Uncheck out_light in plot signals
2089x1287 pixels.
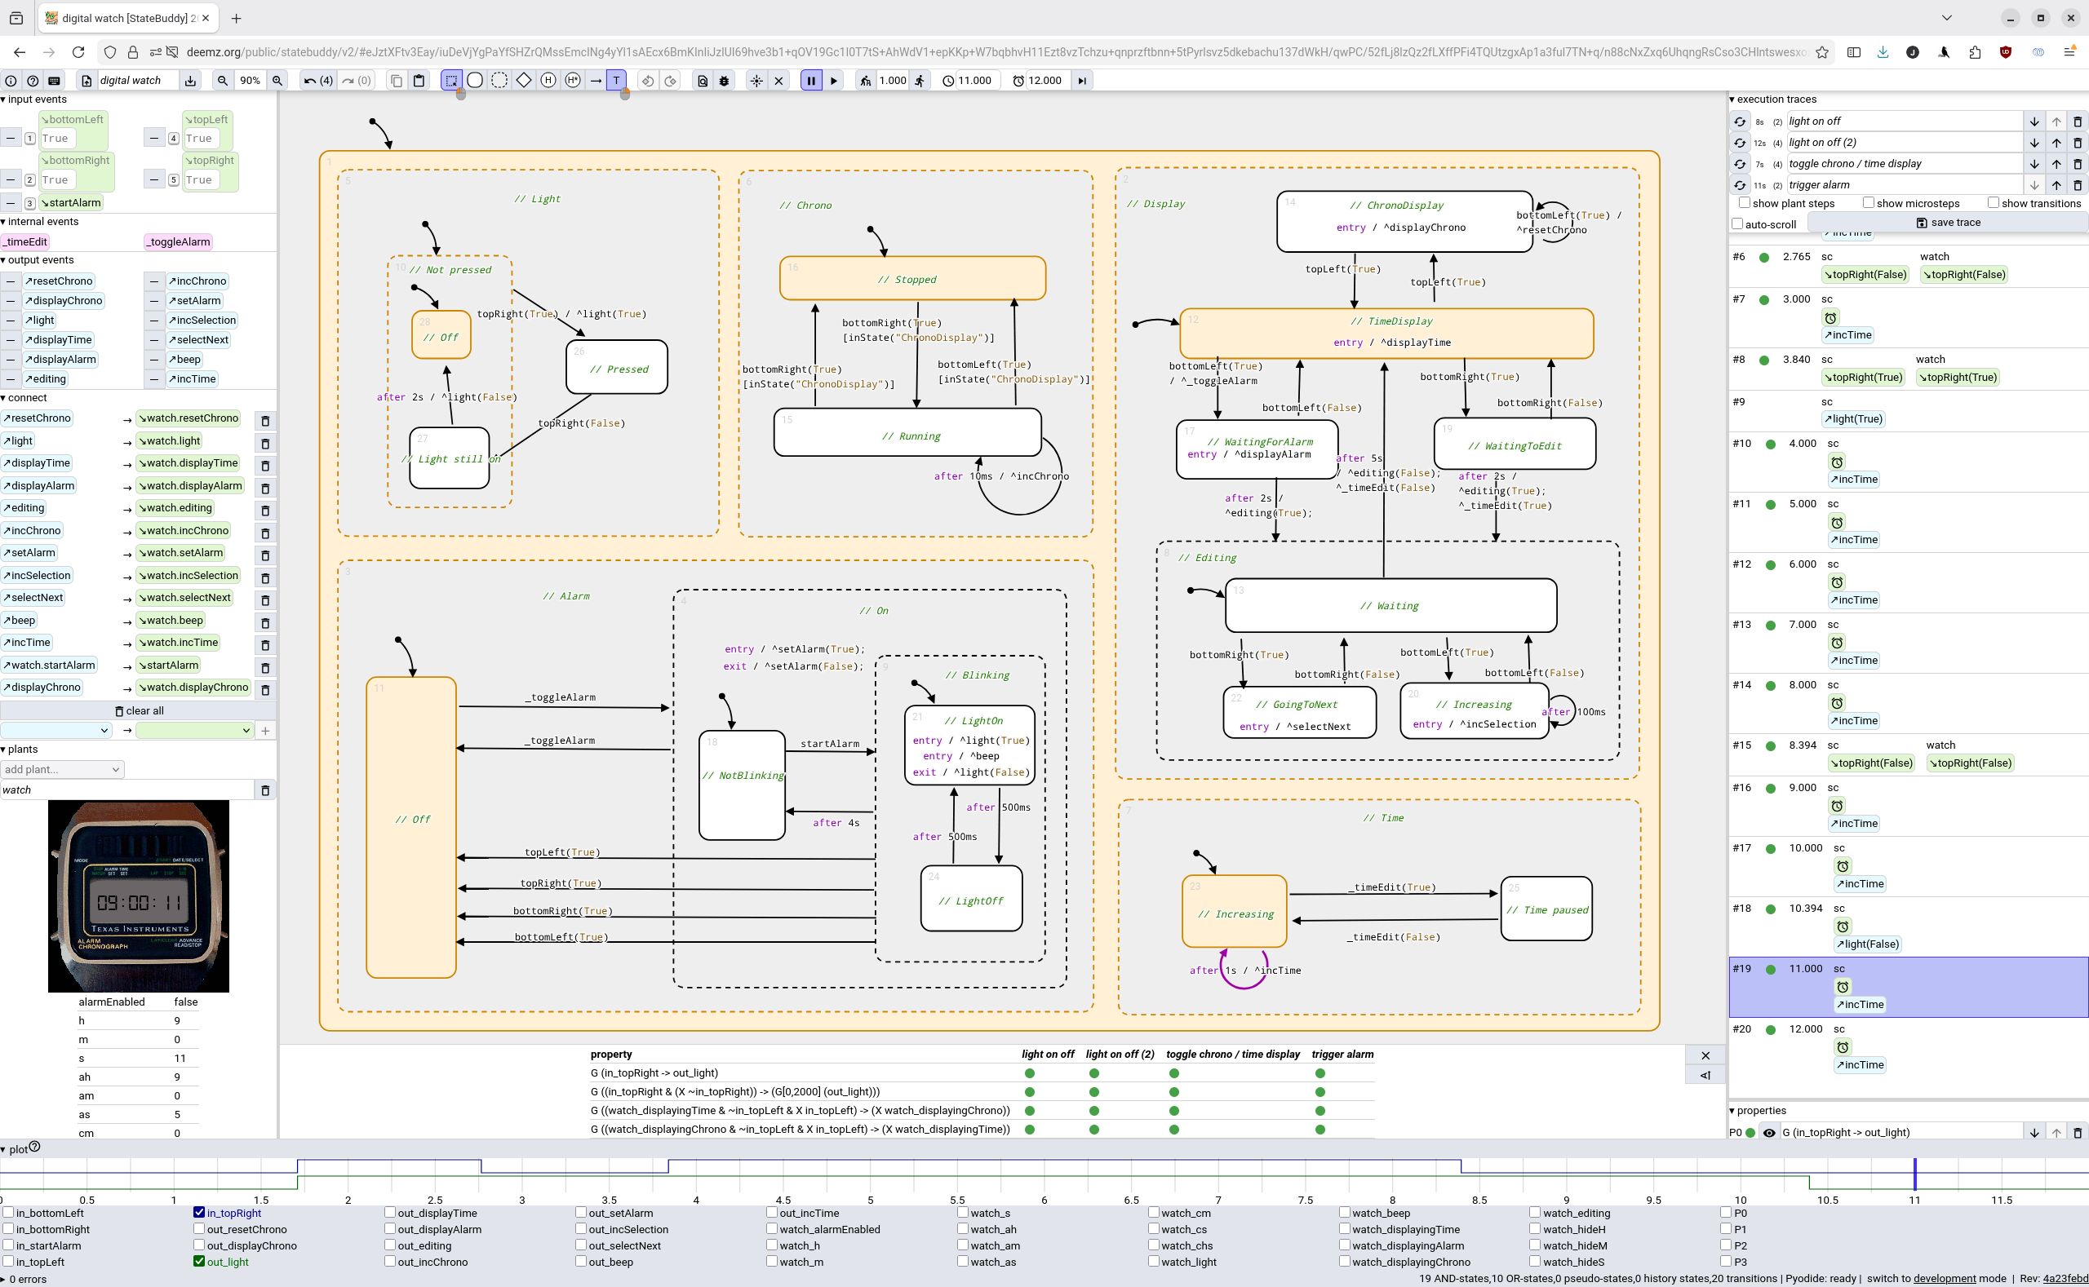199,1262
